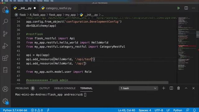Screen dimensions: 199x112
Task: Split the terminal pane
Action: click(171, 88)
